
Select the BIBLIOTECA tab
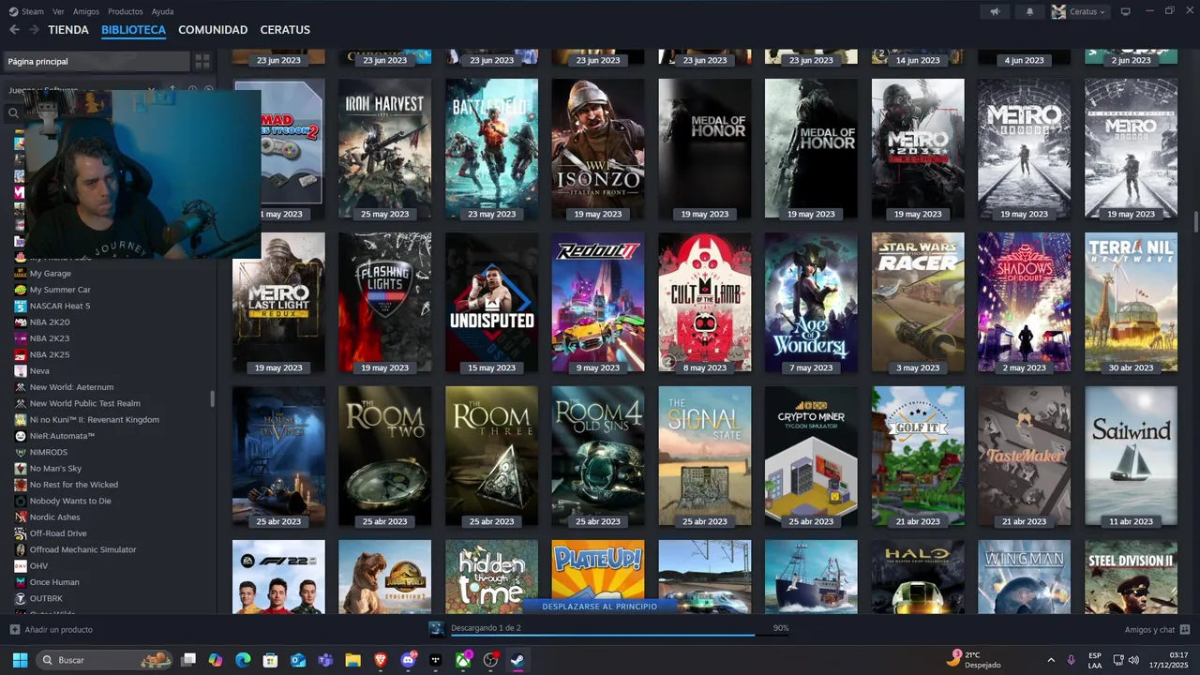pyautogui.click(x=133, y=30)
